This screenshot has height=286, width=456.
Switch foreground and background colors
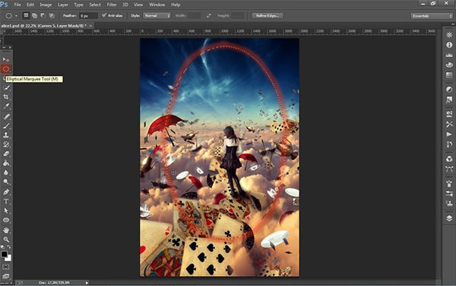point(9,247)
